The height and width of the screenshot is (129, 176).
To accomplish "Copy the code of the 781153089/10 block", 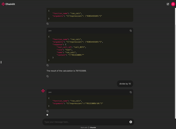I will tap(131, 92).
